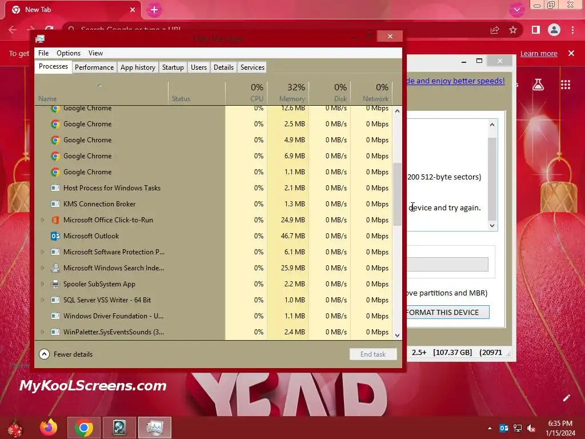The width and height of the screenshot is (585, 439).
Task: Open Chrome three-dot menu
Action: [572, 30]
